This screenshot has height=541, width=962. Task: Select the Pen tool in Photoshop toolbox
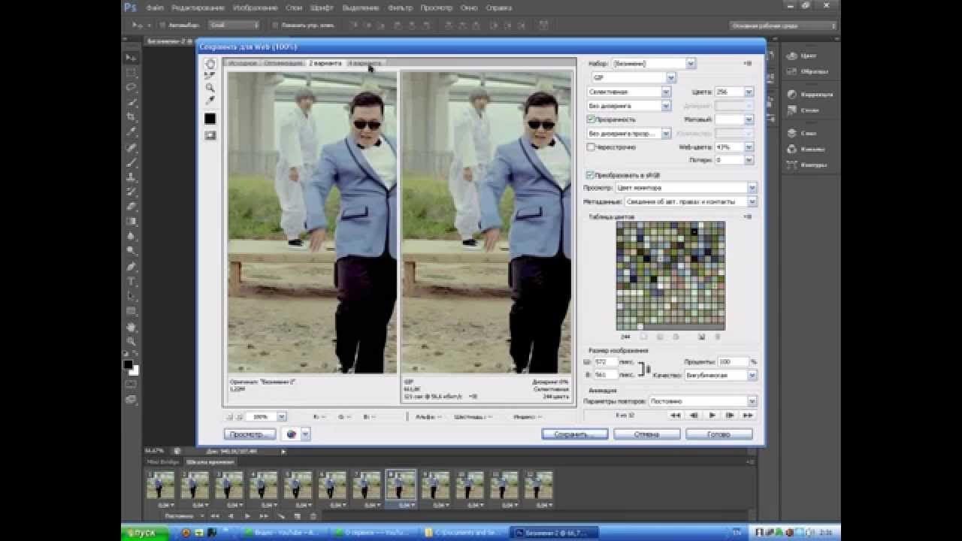click(x=132, y=267)
